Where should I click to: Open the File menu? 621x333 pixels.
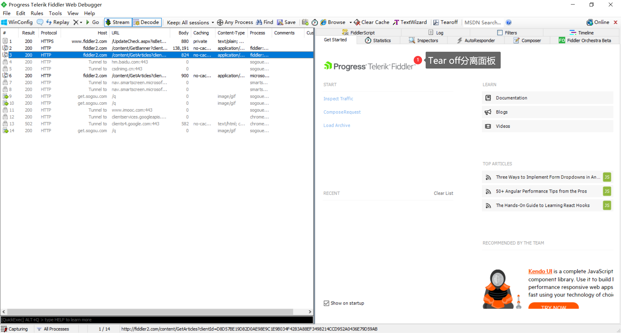click(6, 13)
